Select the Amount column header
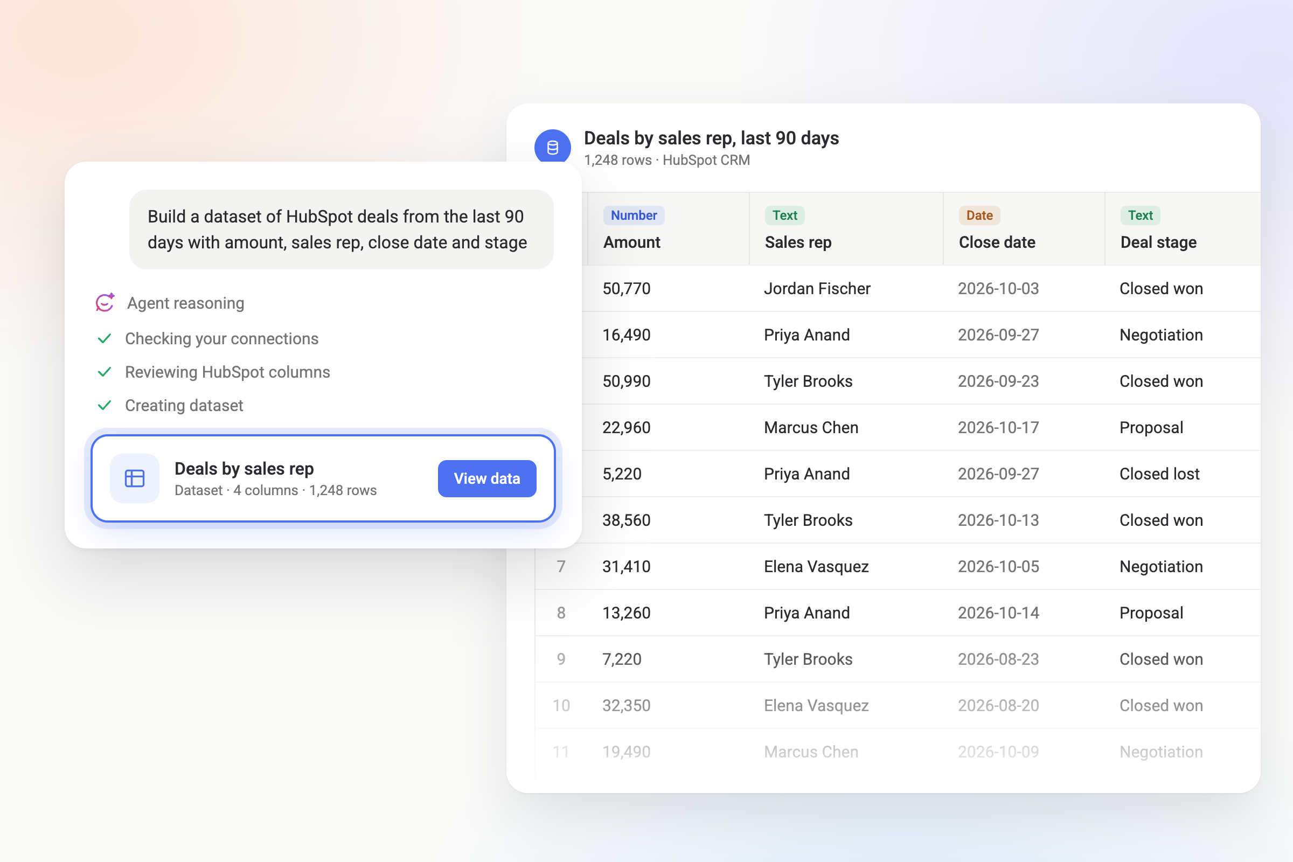 pos(669,228)
